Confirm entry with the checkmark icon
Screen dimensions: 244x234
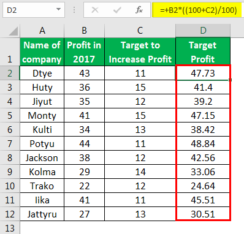pos(117,10)
